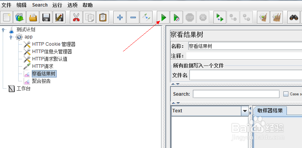Select the 聚合报告 node
The image size is (302, 148).
coord(41,81)
